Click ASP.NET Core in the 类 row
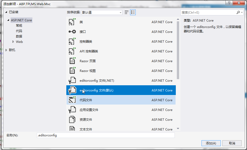247x150 pixels. coord(162,22)
